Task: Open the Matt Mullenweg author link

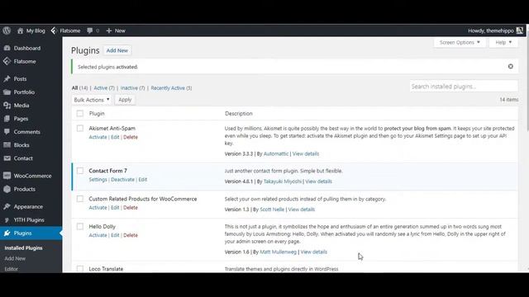Action: tap(278, 252)
